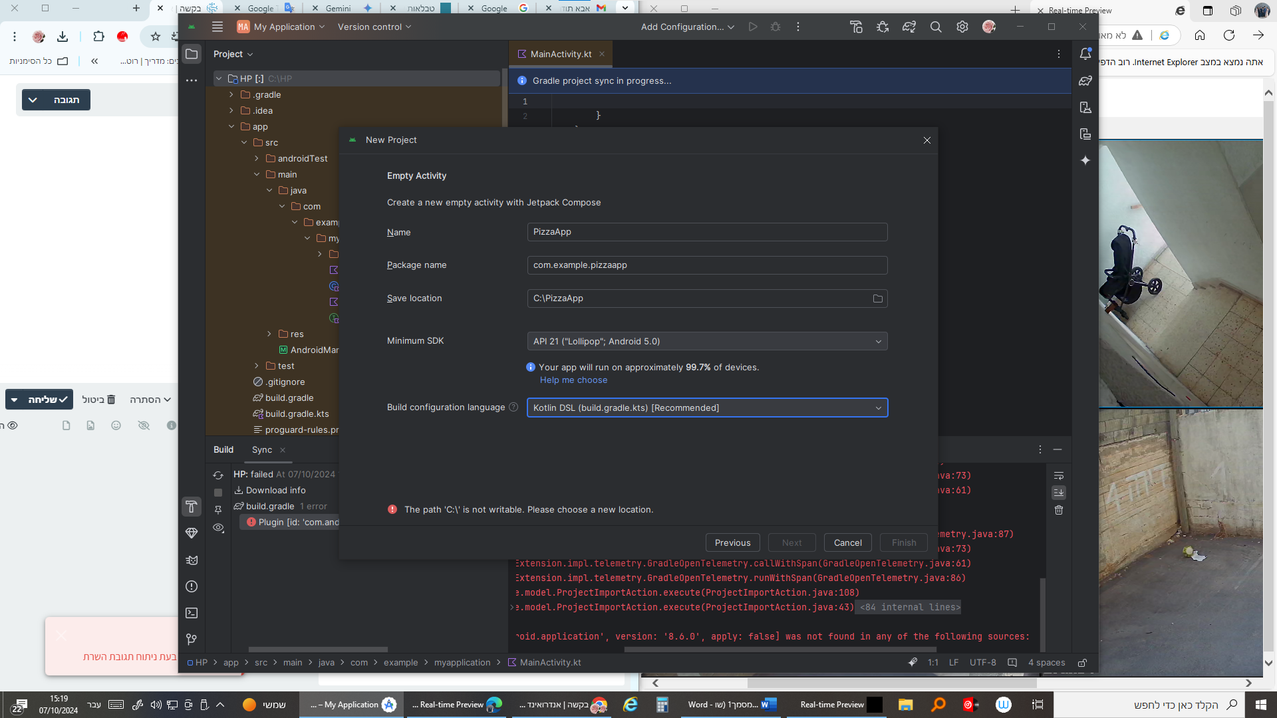Image resolution: width=1277 pixels, height=718 pixels.
Task: Open Project tool window folder icon
Action: pos(192,54)
